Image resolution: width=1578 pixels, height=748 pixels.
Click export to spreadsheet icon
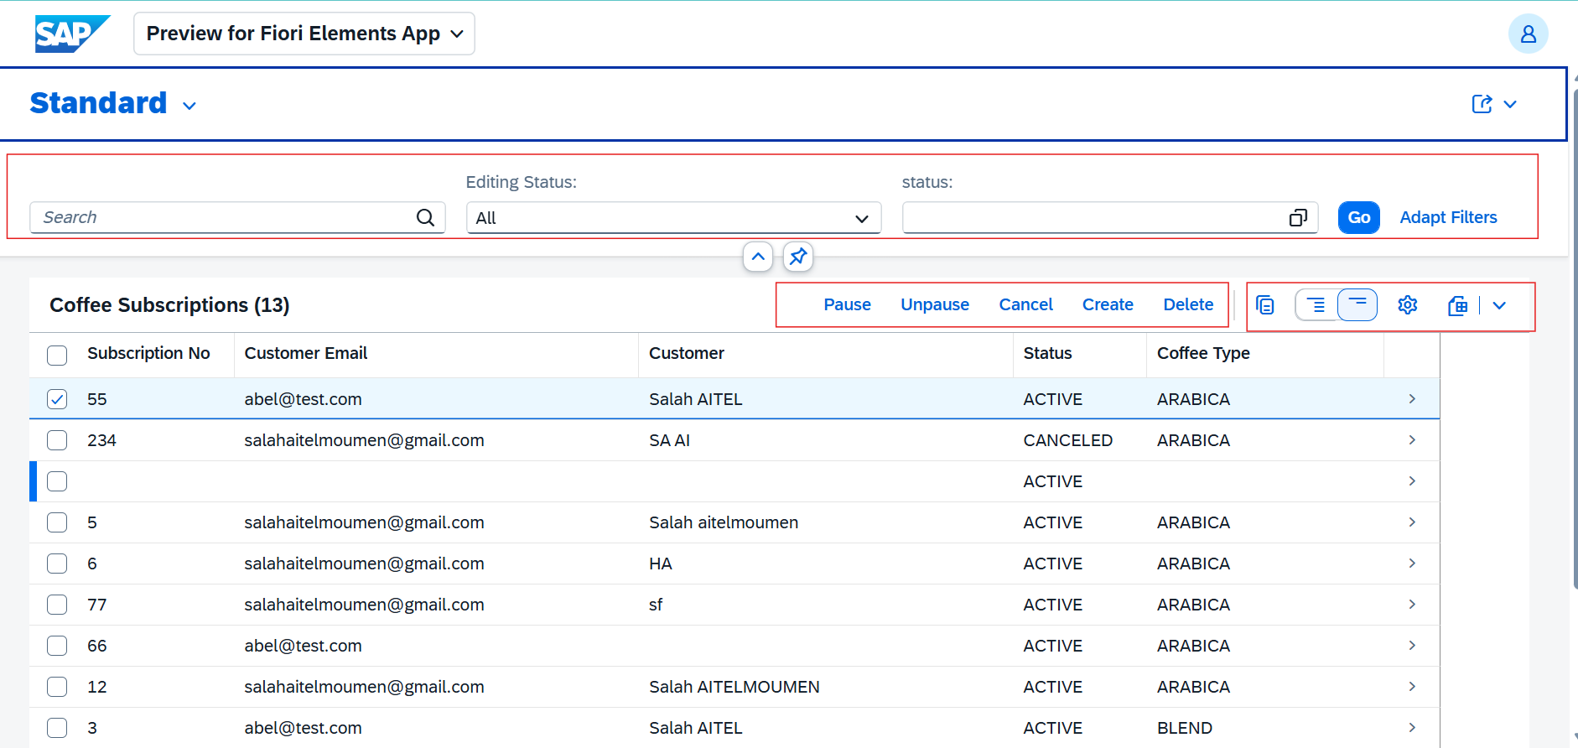(1458, 305)
